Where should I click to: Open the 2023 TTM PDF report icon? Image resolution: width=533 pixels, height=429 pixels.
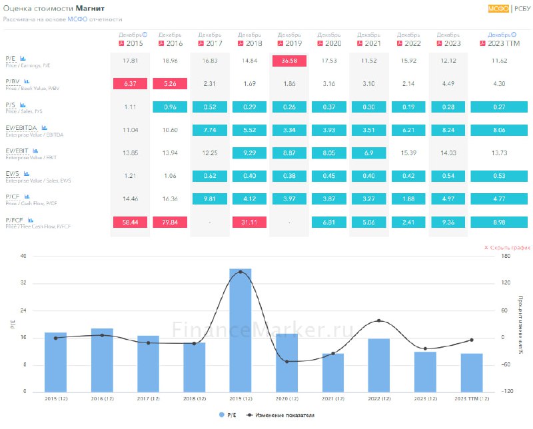(482, 43)
